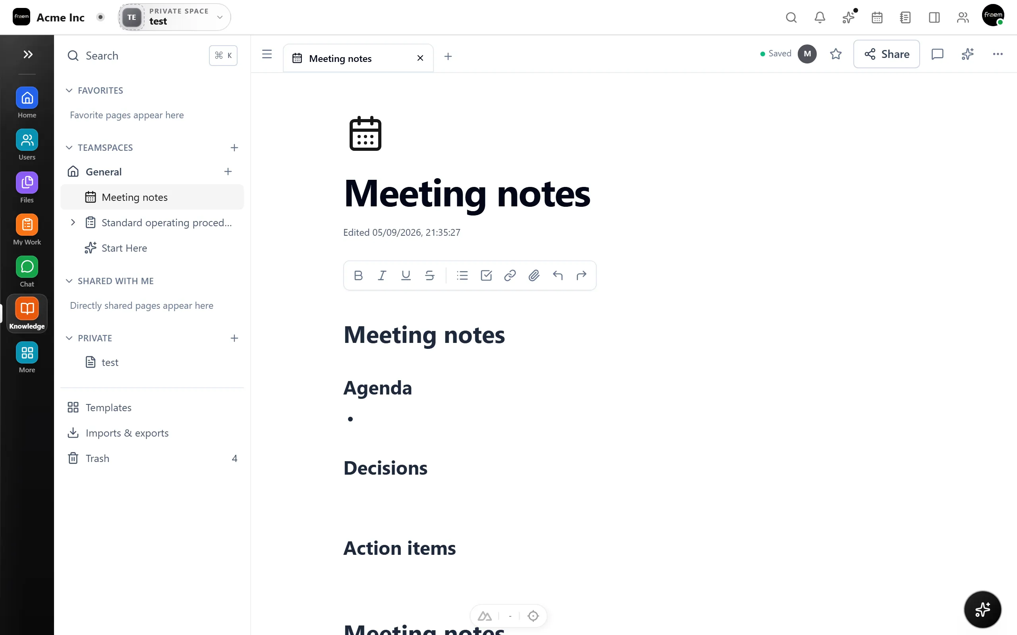Viewport: 1017px width, 635px height.
Task: Insert a bulleted list
Action: [462, 275]
